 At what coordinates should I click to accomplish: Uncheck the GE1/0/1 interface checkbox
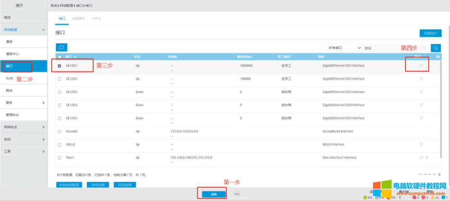(x=59, y=66)
